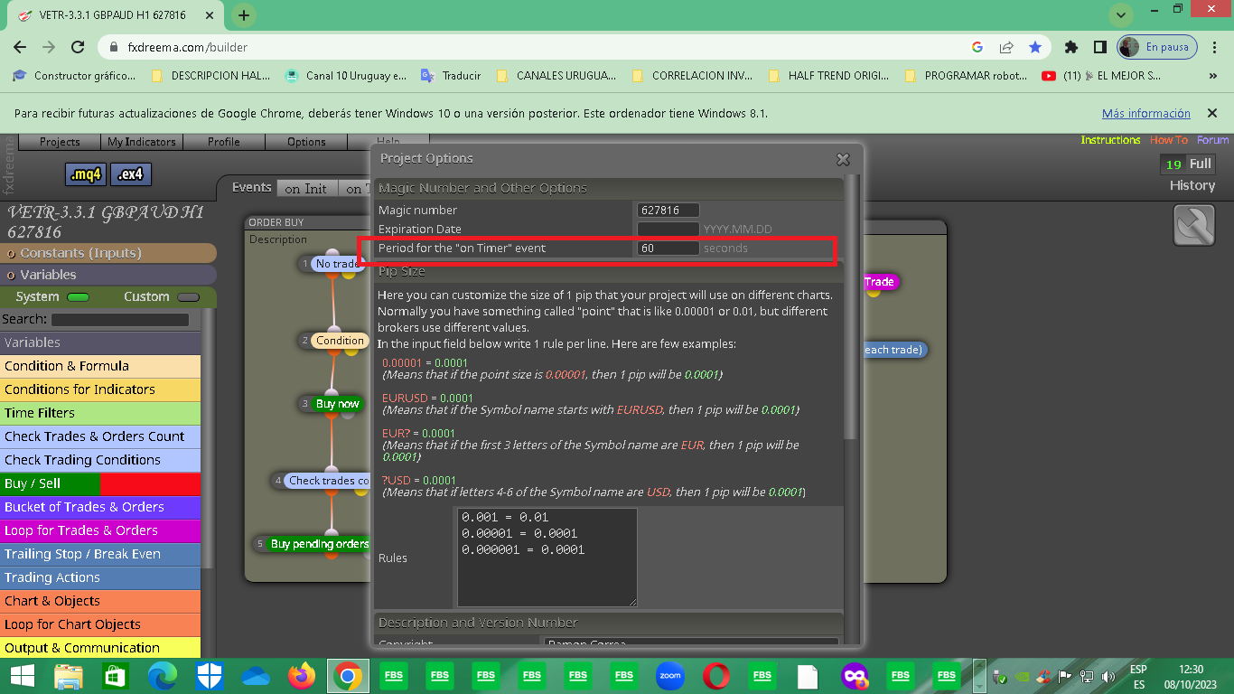
Task: Open the Variables block category
Action: click(x=100, y=342)
